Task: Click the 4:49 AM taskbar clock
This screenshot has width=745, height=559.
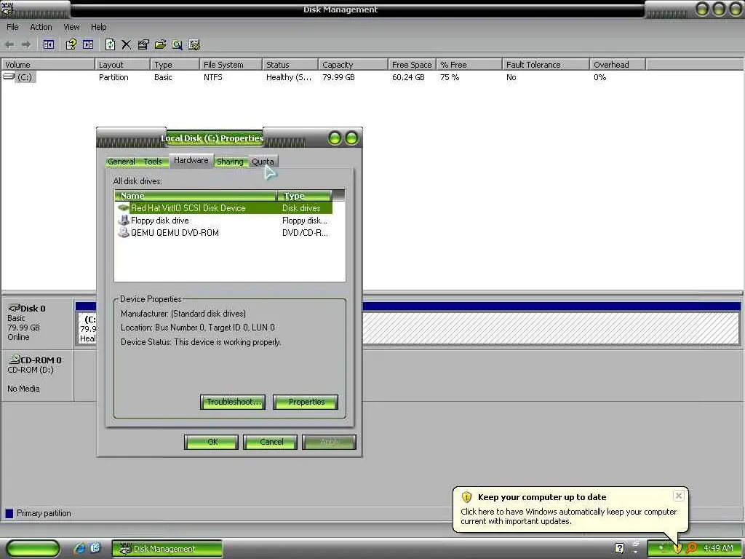Action: coord(718,549)
